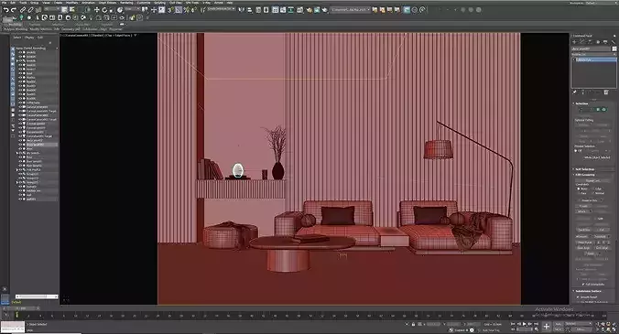Click the object color swatch
Viewport: 619px width, 334px height.
pos(614,48)
